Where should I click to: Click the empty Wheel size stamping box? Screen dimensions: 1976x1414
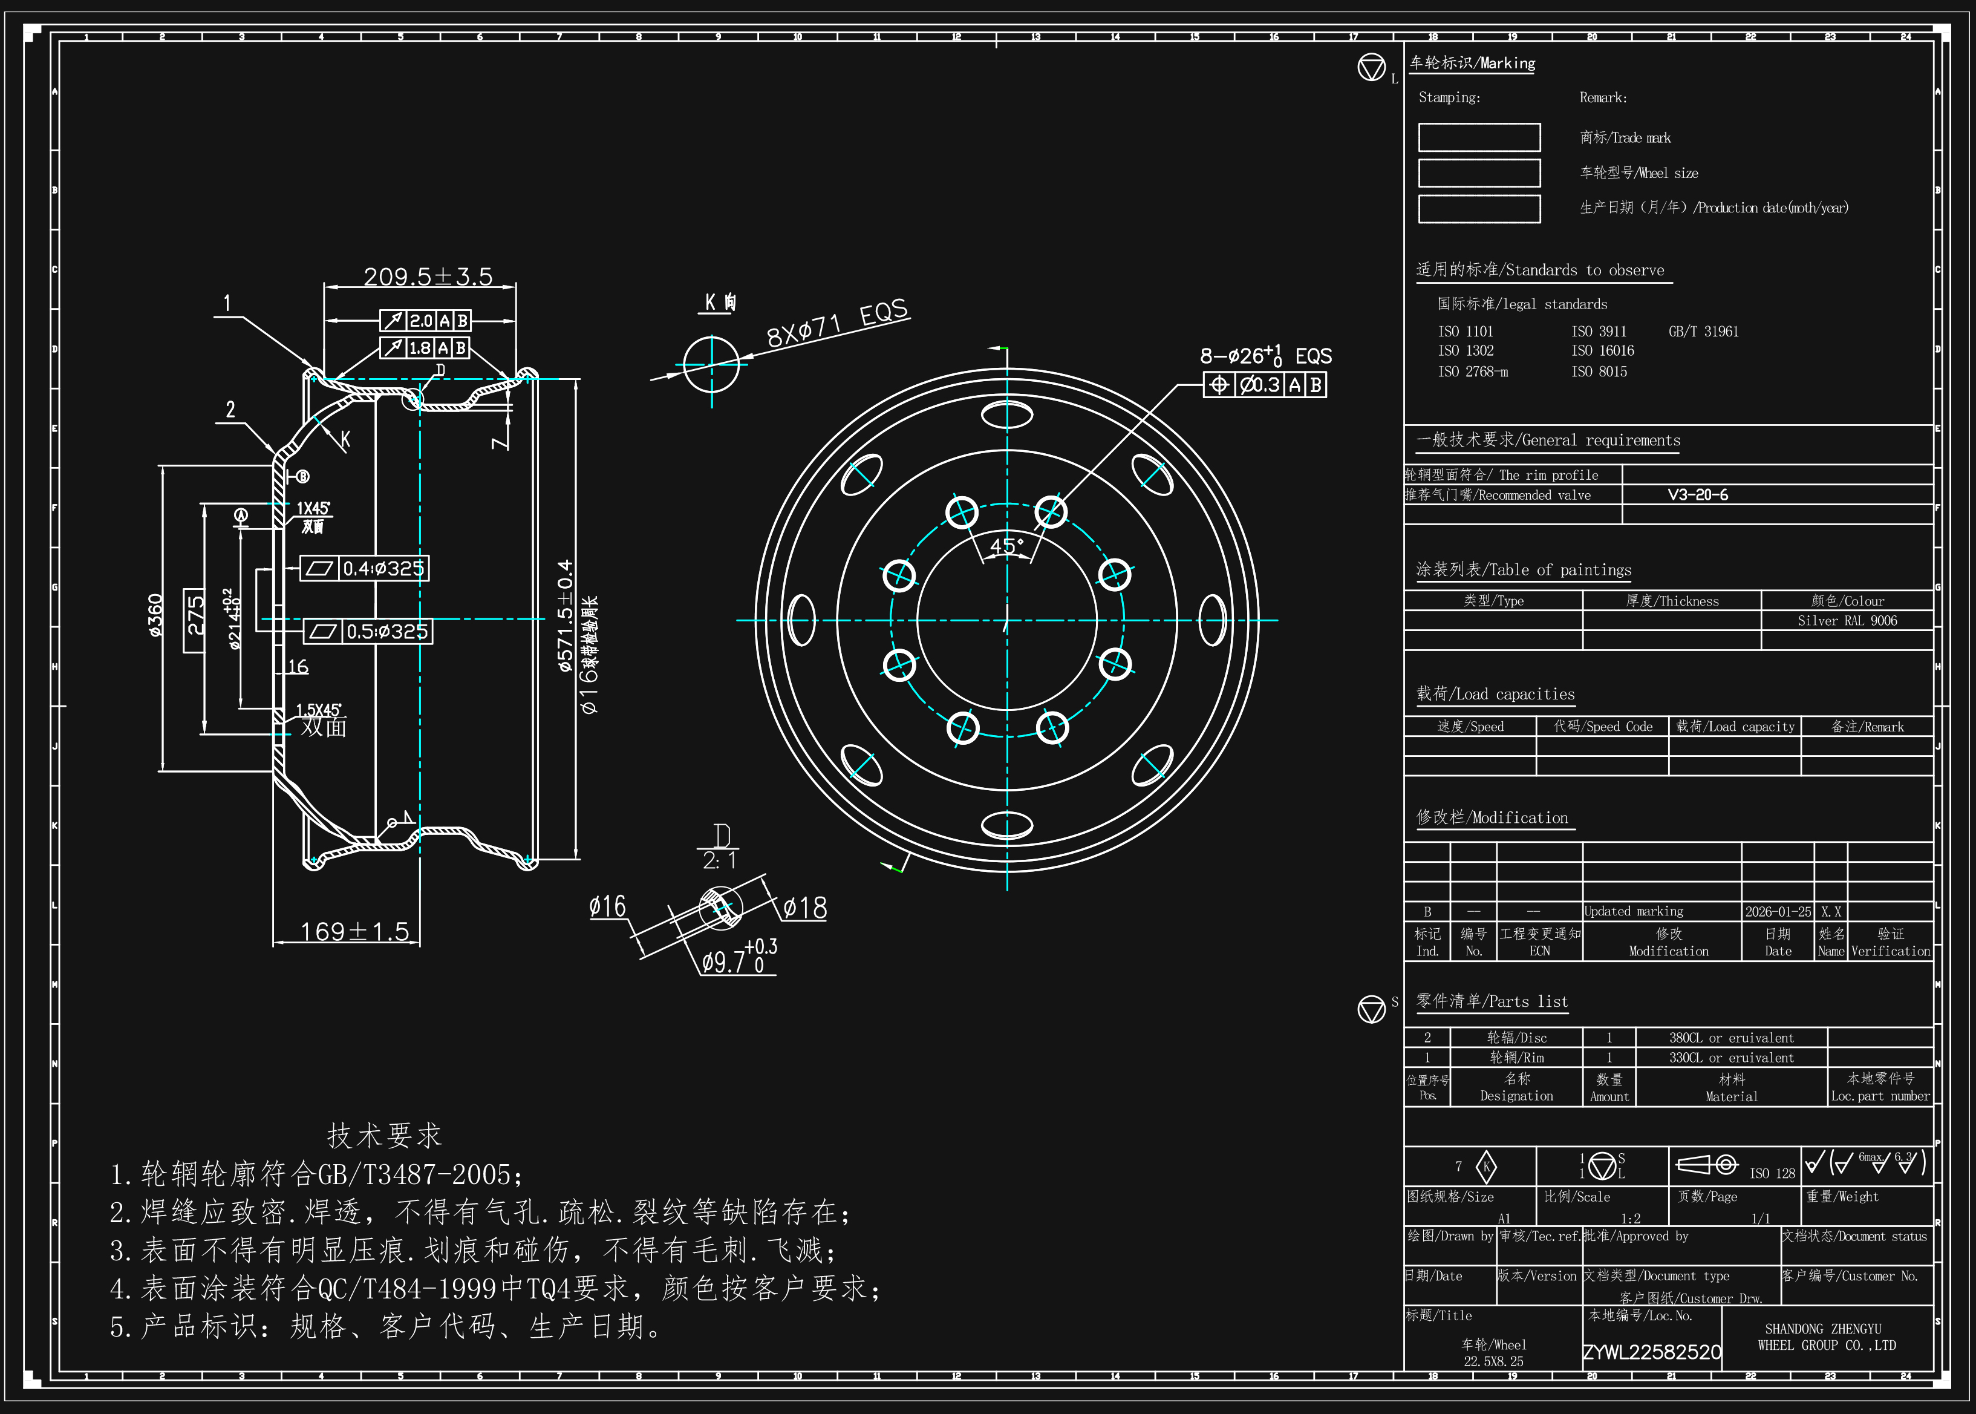[x=1479, y=173]
